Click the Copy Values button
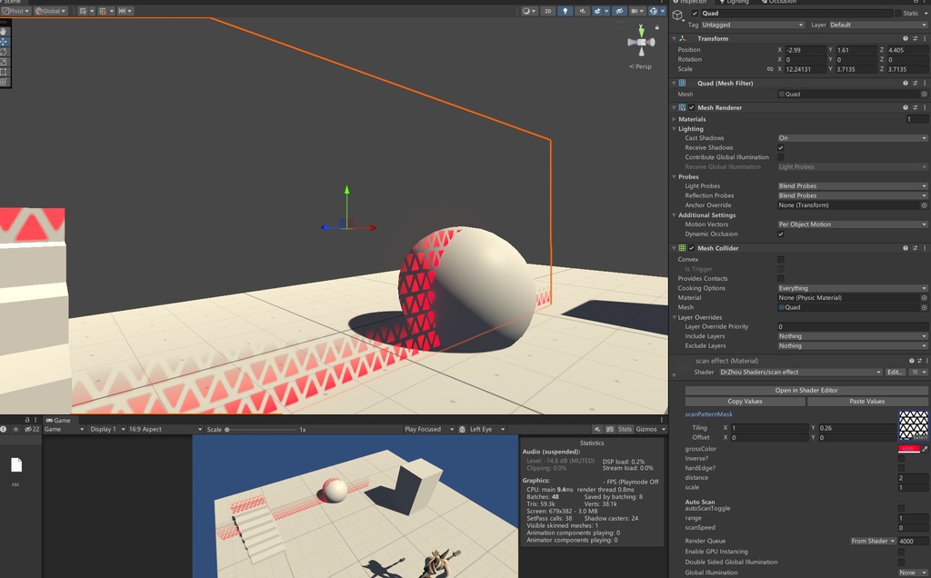The image size is (931, 578). point(746,401)
